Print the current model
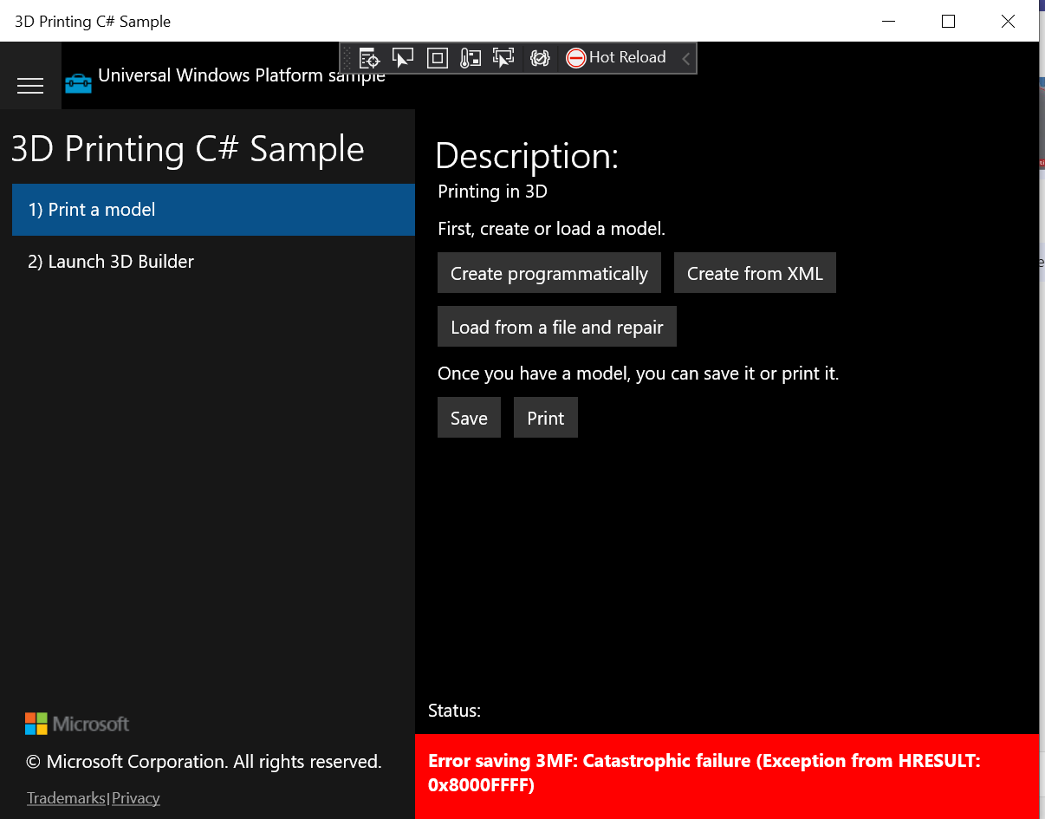Viewport: 1045px width, 819px height. click(x=545, y=417)
